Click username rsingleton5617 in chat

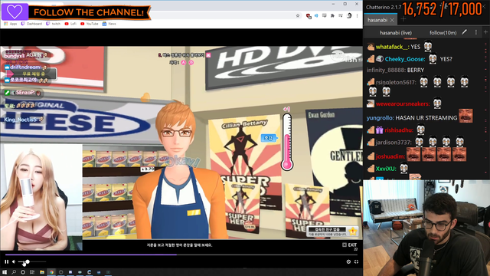[396, 82]
